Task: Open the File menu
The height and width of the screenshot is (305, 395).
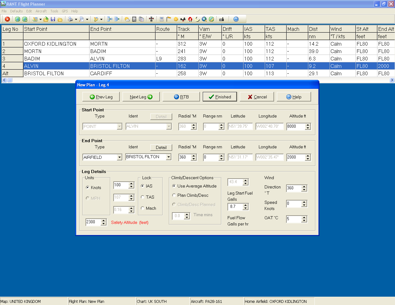Action: pyautogui.click(x=4, y=11)
